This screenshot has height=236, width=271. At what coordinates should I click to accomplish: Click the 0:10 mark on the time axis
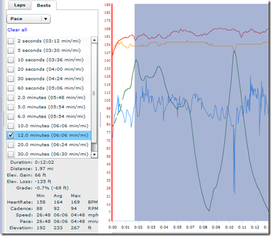(x=229, y=227)
